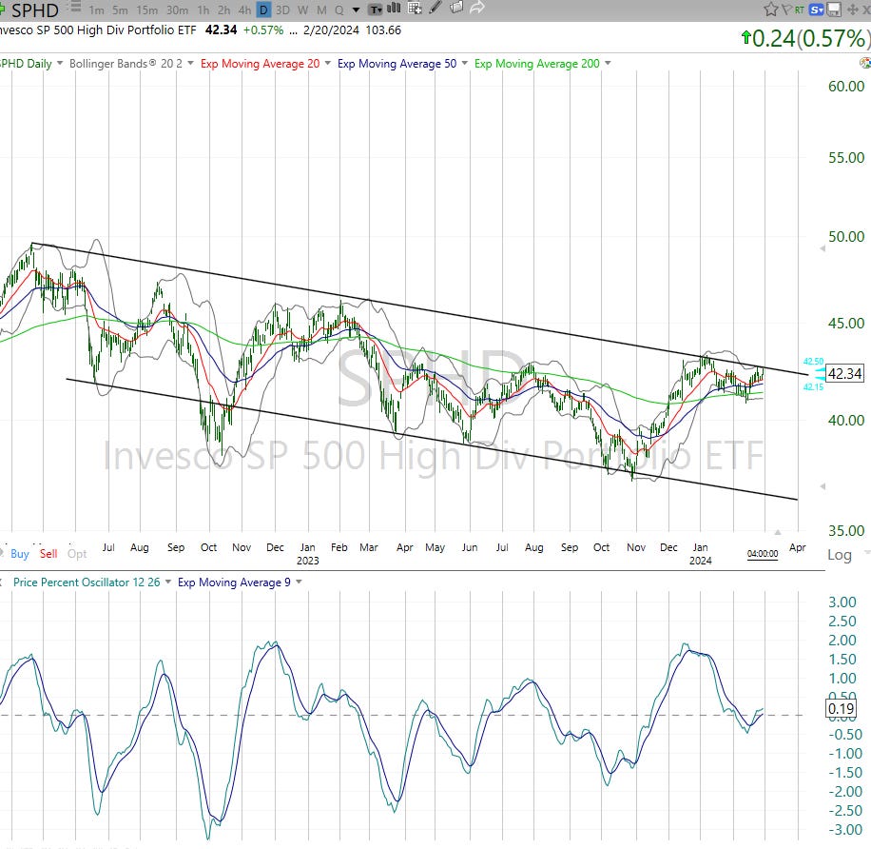Screen dimensions: 871x849
Task: Click the SPHD ticker symbol field
Action: point(34,10)
